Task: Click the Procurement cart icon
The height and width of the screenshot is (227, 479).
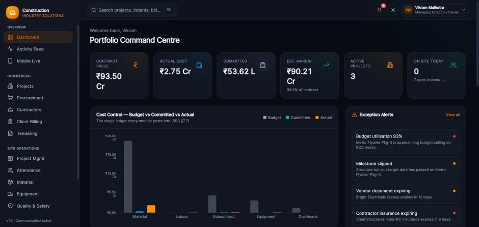Action: [10, 98]
